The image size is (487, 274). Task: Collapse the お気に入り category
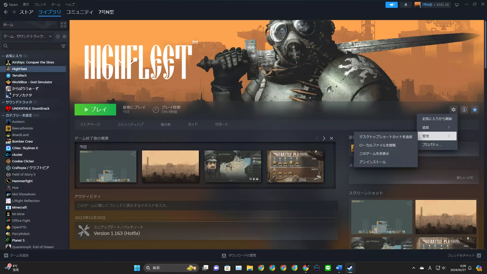tap(3, 56)
